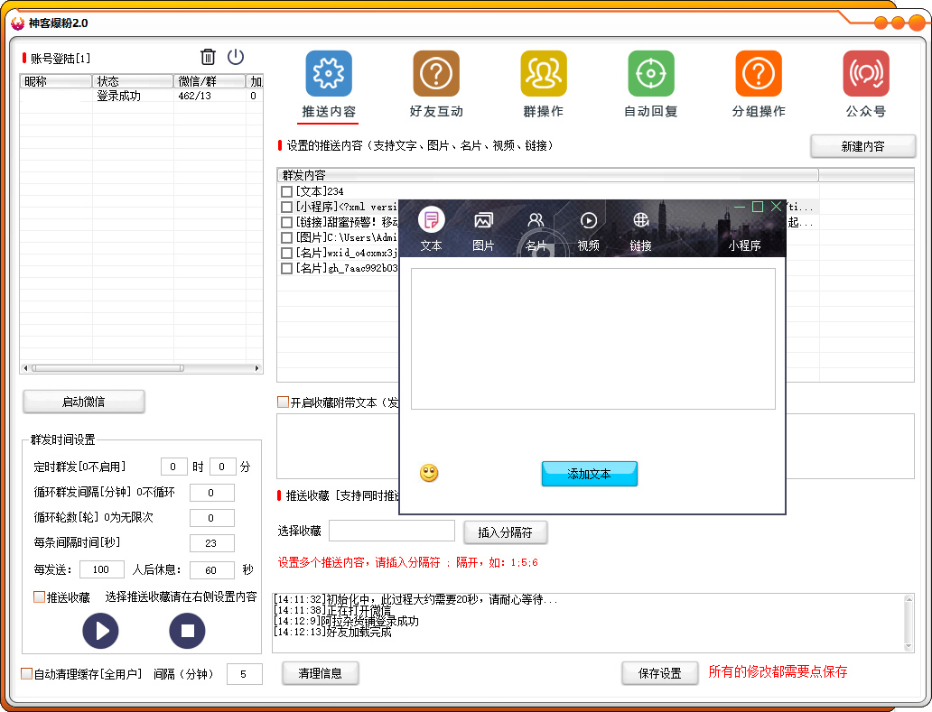Screen dimensions: 932x712
Task: Open the 自动回复 section icon
Action: [651, 73]
